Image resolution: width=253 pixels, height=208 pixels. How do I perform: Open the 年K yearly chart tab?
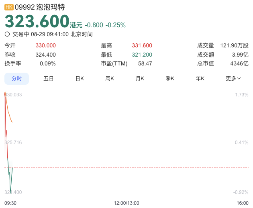[200, 79]
